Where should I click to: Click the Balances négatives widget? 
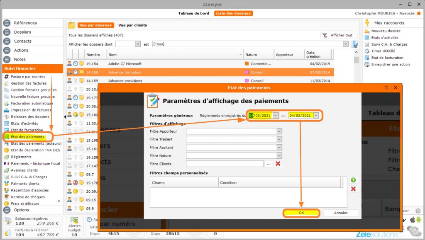tap(32, 221)
